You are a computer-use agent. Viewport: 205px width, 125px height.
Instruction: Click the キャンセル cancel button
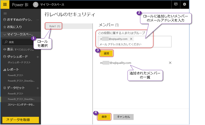pos(124,117)
